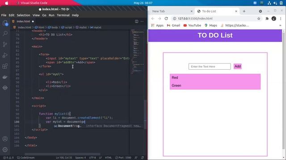Accept the DocumentFragment autocomplete suggestion
Viewport: 286px width, 160px height.
[98, 126]
